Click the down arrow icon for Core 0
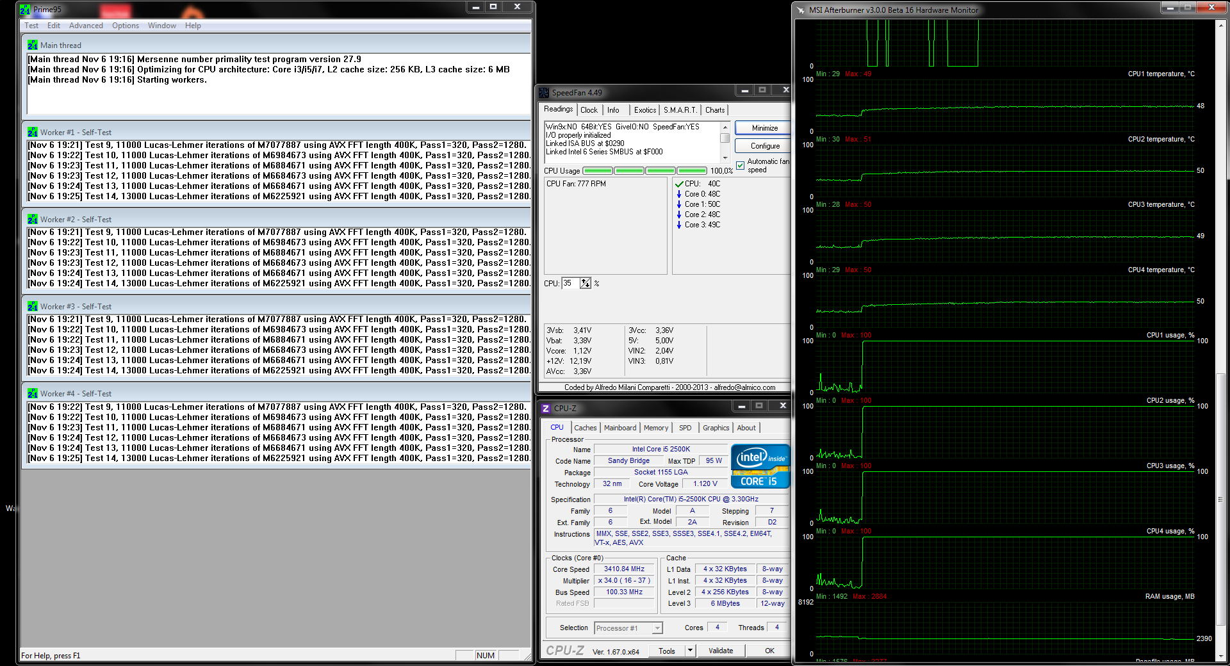The width and height of the screenshot is (1230, 666). [679, 194]
